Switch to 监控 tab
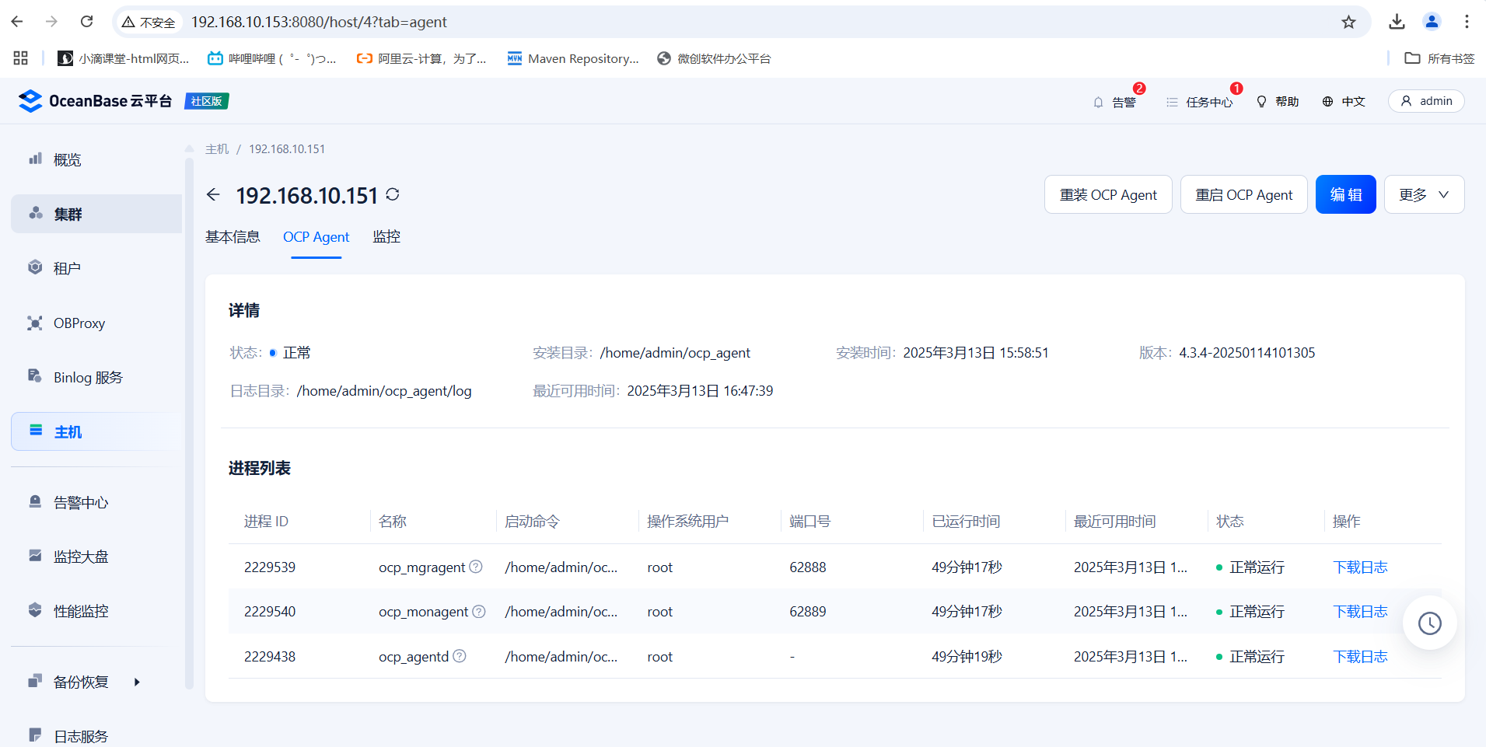 pos(386,236)
